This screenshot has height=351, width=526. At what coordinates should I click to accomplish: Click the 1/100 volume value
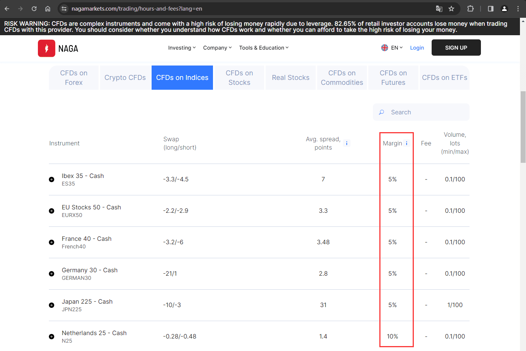click(x=455, y=305)
